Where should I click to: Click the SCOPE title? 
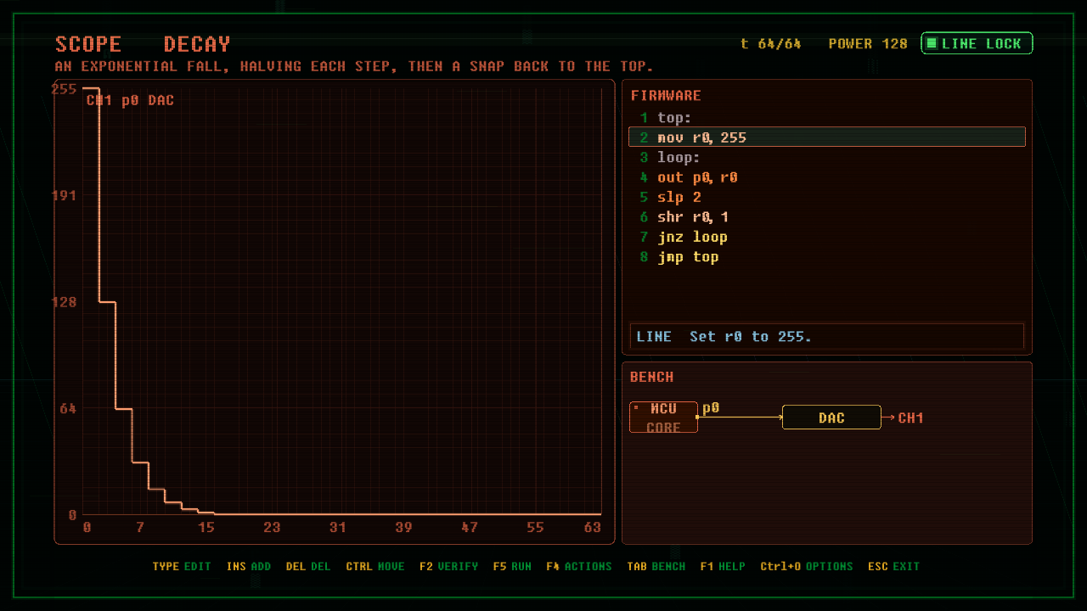[x=88, y=44]
